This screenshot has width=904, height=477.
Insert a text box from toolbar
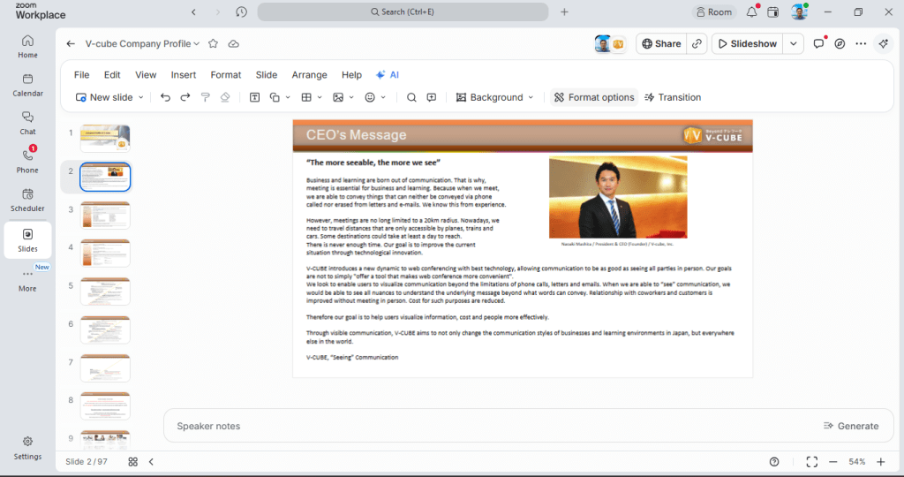254,97
